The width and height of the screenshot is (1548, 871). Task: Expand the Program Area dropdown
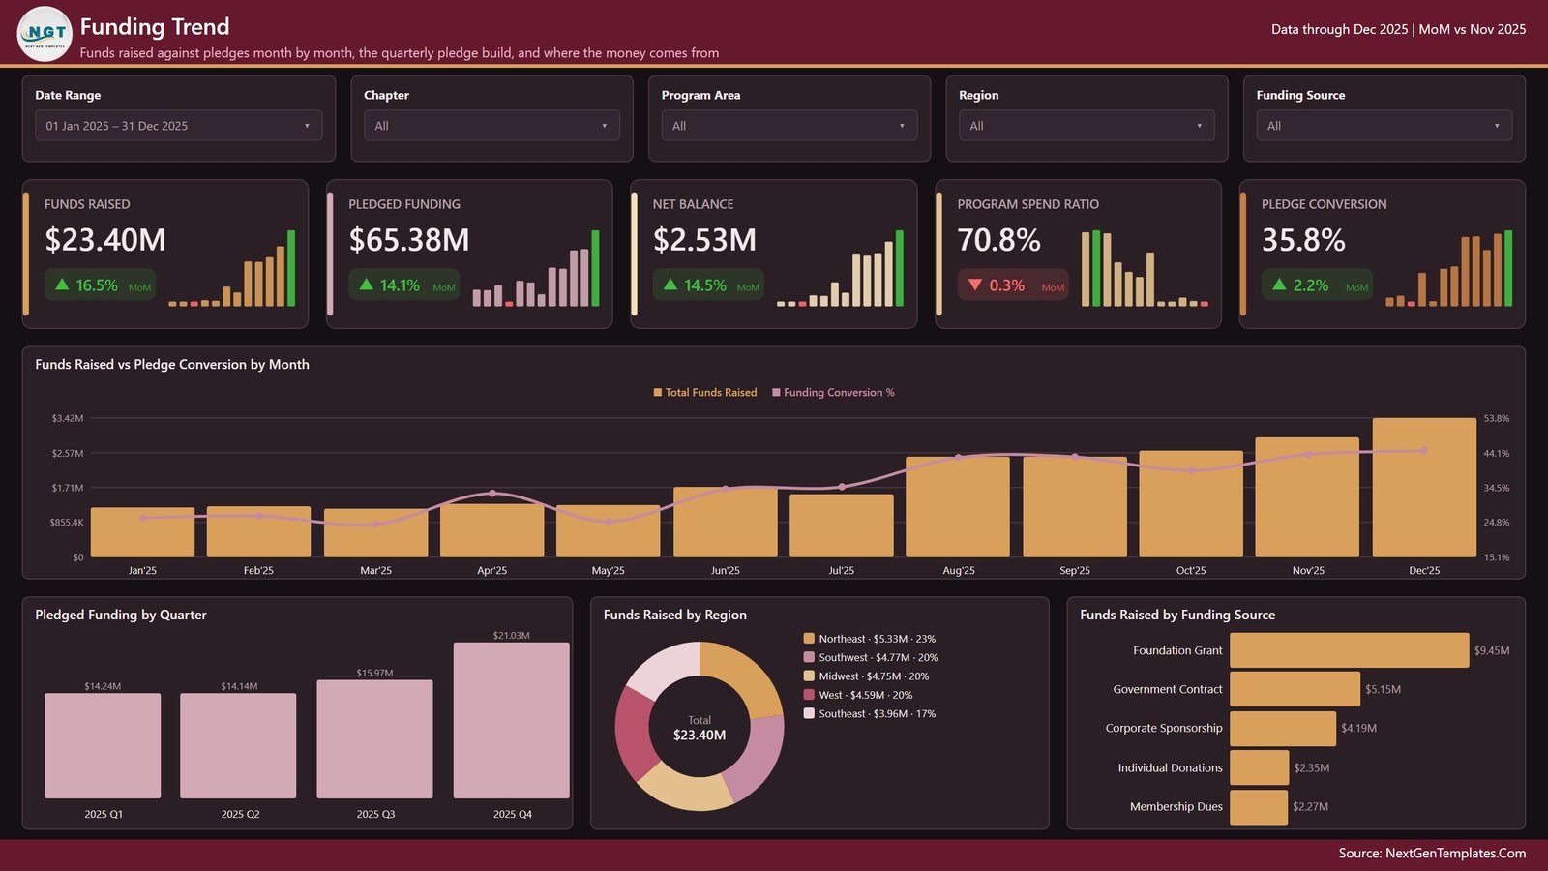coord(789,126)
